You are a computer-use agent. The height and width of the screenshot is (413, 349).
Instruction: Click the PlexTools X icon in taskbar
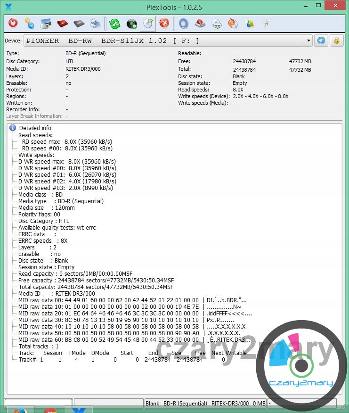point(78,410)
